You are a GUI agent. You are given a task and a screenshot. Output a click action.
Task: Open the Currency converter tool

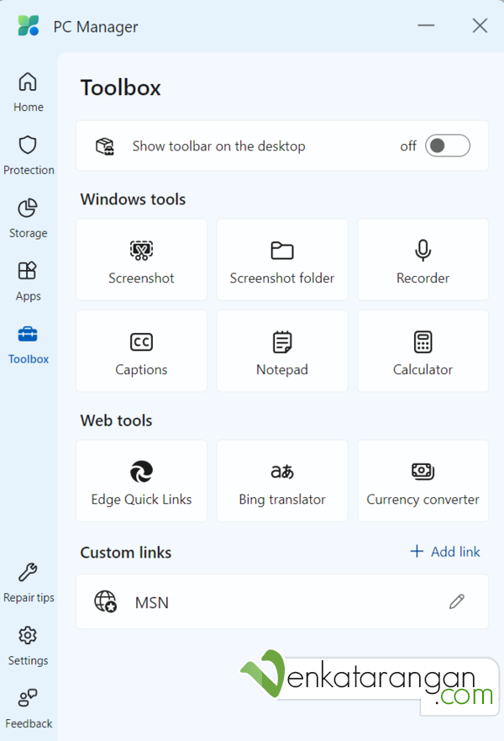pyautogui.click(x=423, y=480)
